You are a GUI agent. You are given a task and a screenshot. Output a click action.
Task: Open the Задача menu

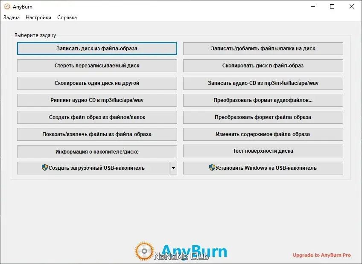click(x=11, y=17)
